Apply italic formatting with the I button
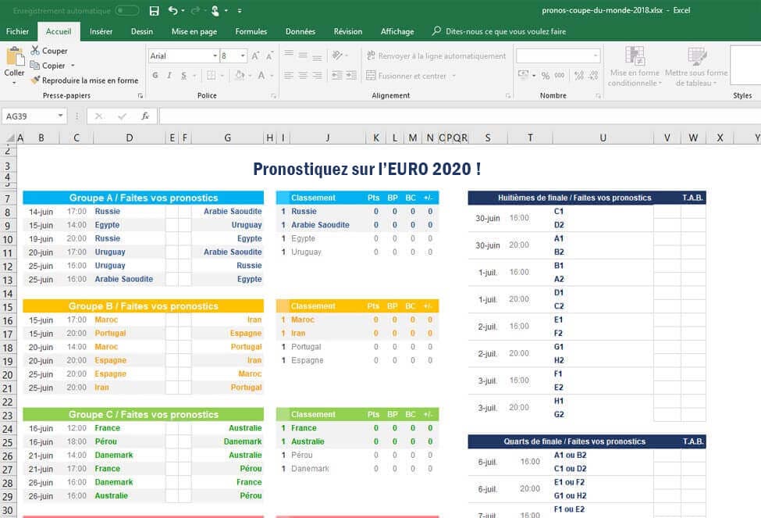This screenshot has width=761, height=518. tap(169, 76)
